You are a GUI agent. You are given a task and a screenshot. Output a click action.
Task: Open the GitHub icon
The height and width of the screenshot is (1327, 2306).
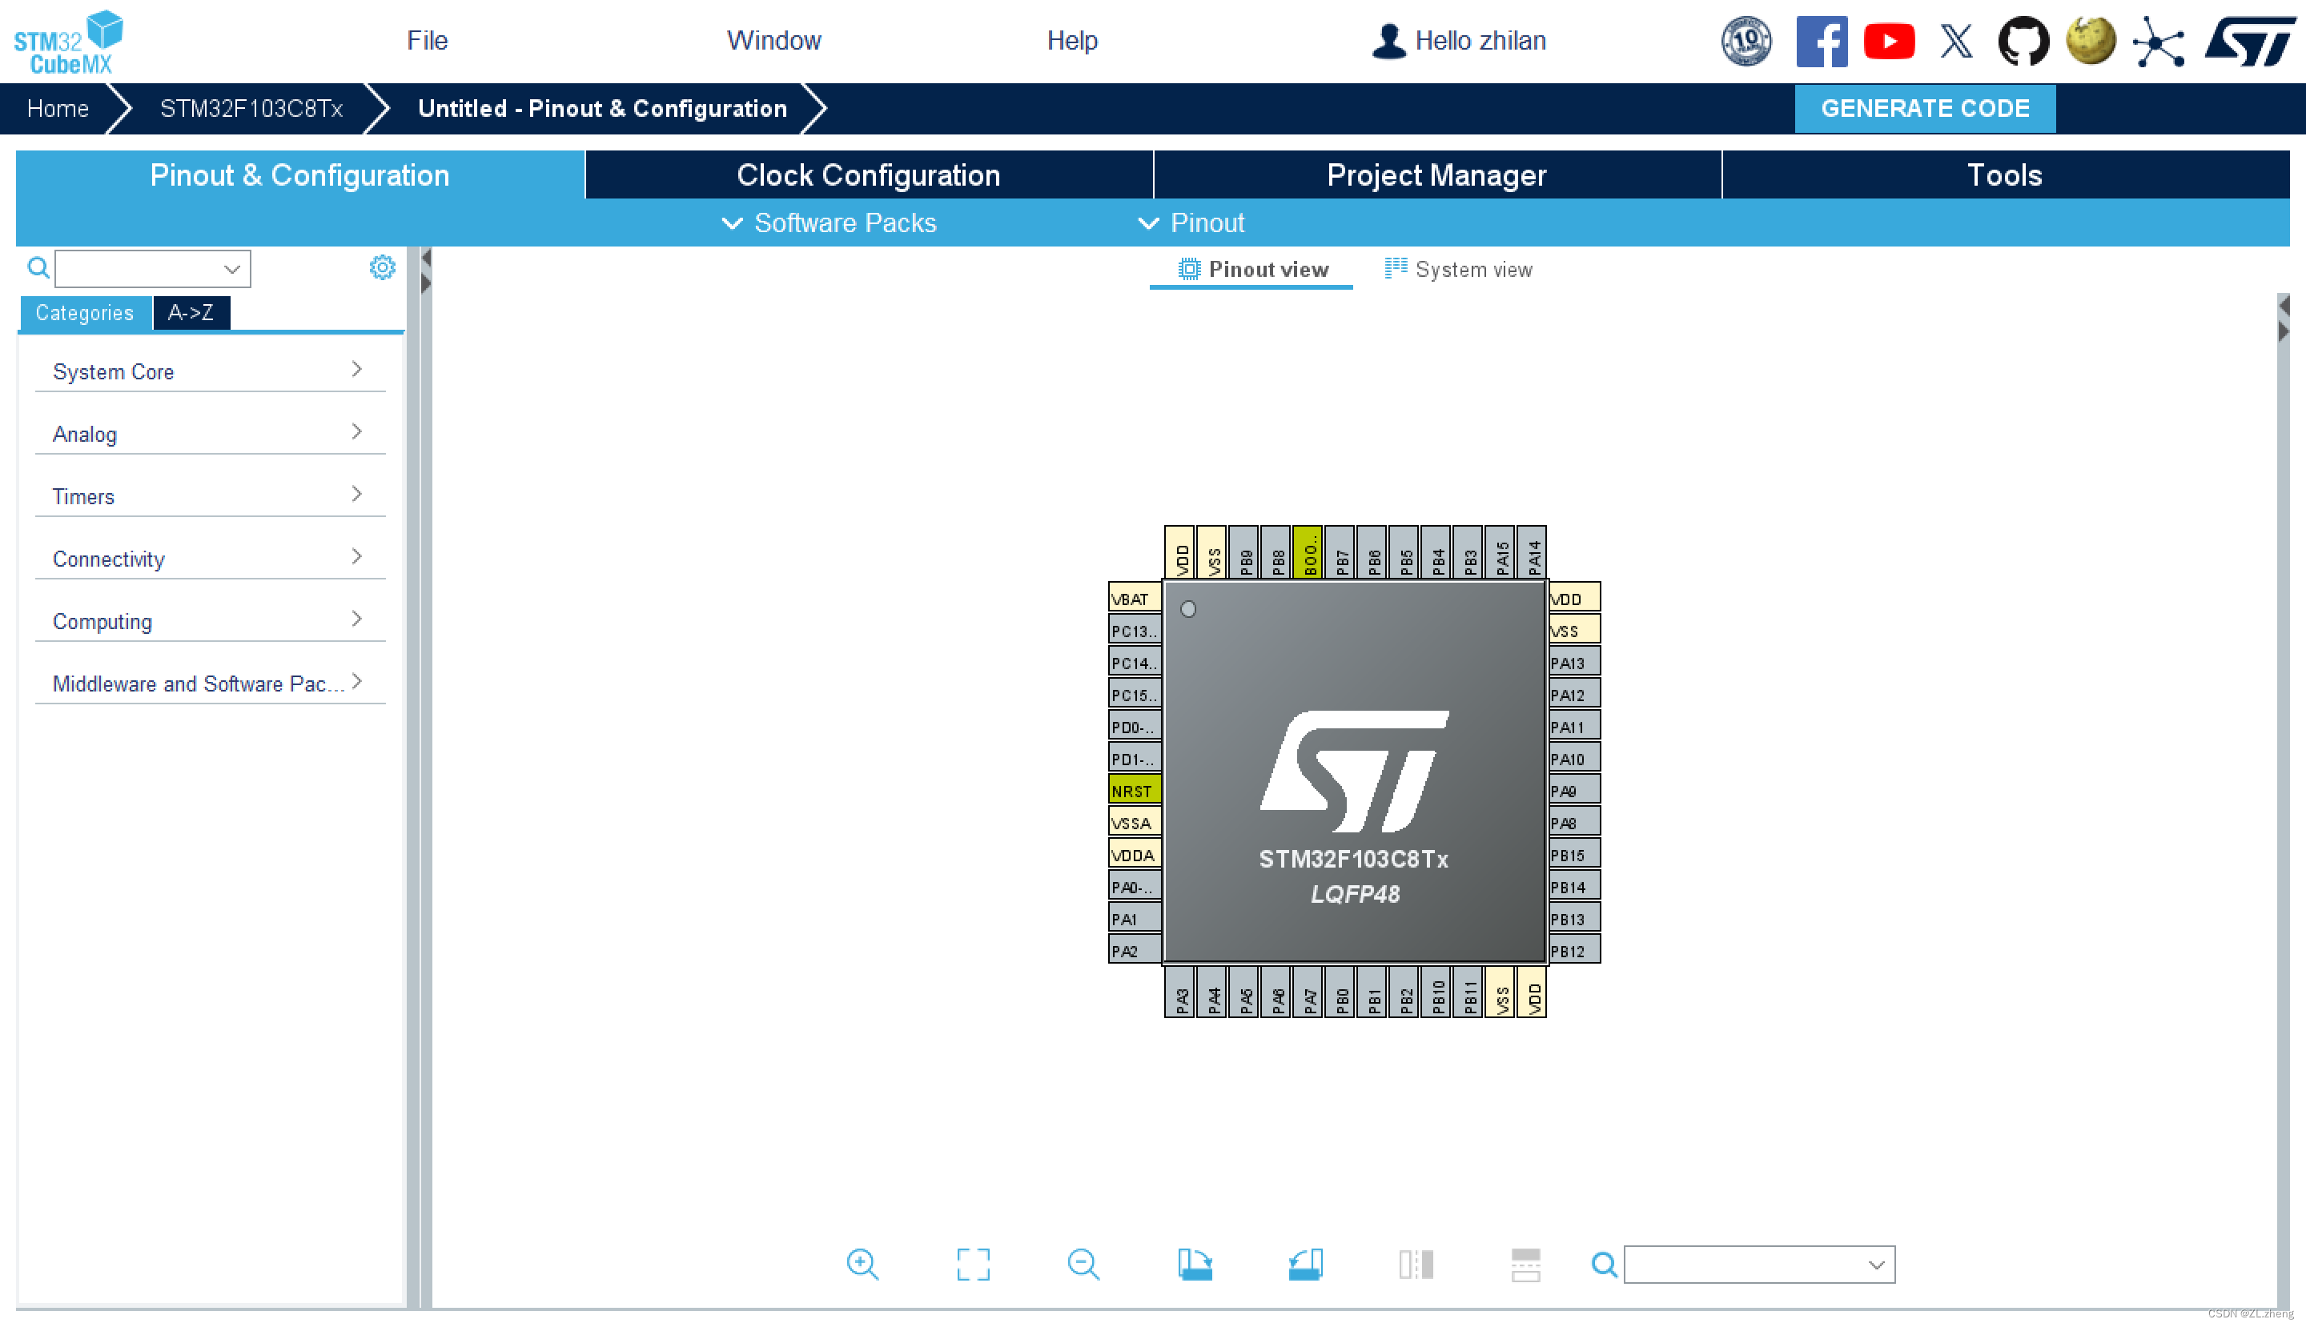pos(2023,41)
